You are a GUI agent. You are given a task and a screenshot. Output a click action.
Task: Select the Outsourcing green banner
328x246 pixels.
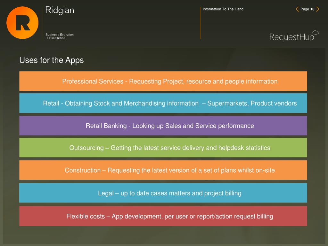[163, 148]
